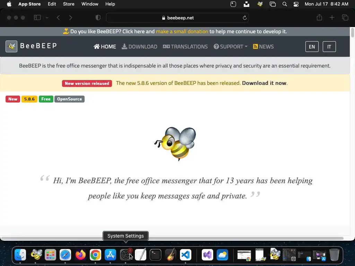The height and width of the screenshot is (266, 355).
Task: Open the Trash in the dock
Action: pyautogui.click(x=334, y=255)
